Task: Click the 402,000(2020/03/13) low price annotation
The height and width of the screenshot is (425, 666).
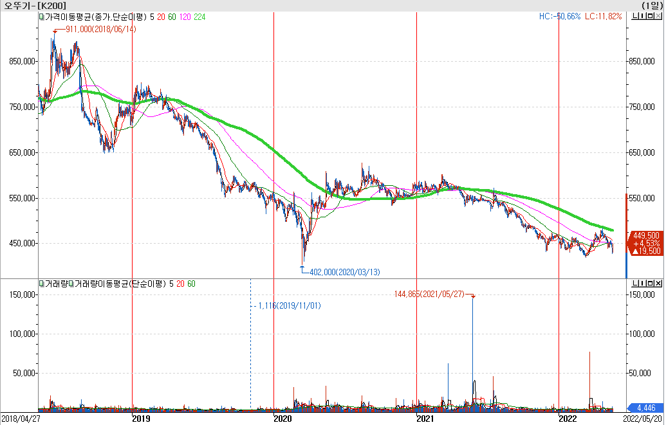Action: (x=344, y=272)
